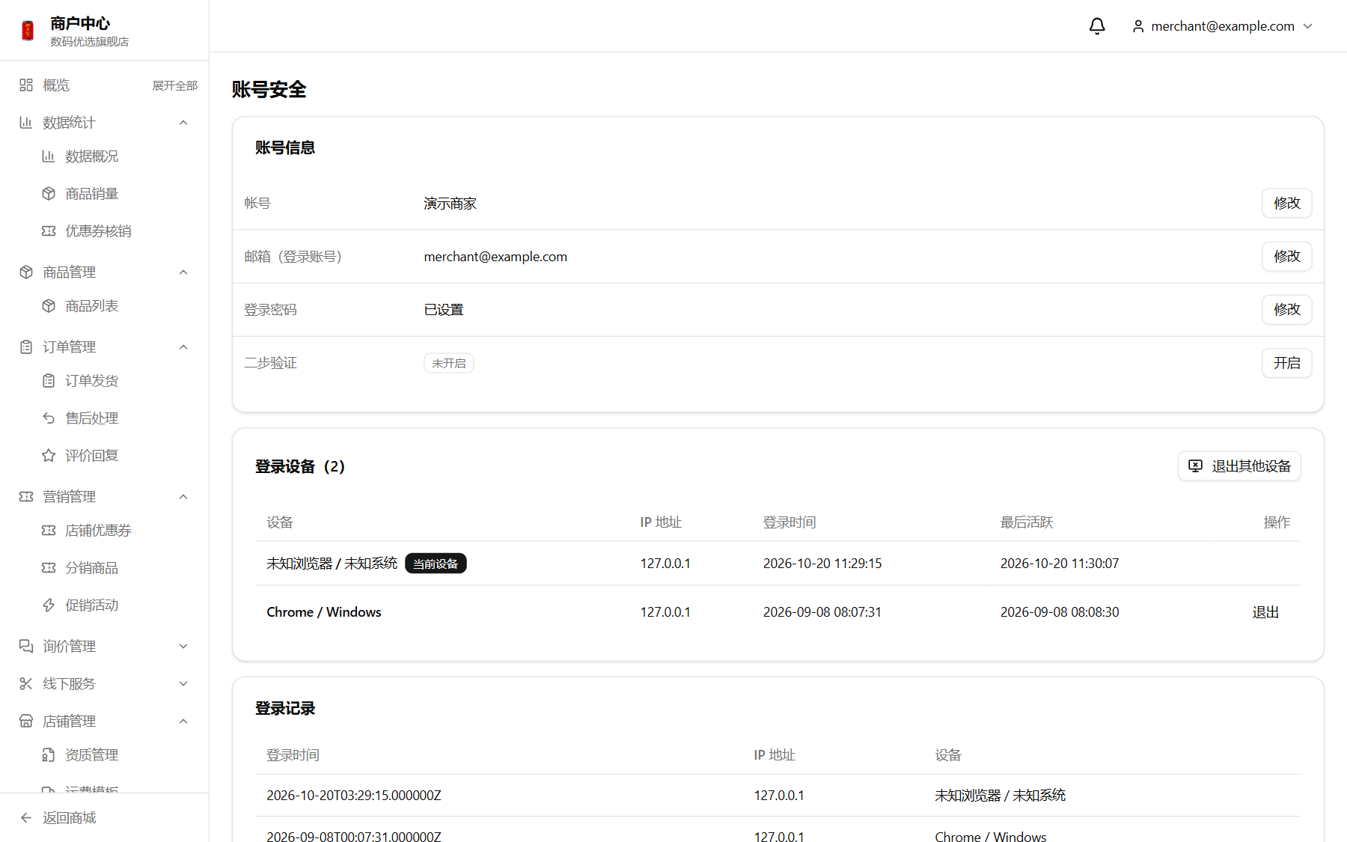Click 修改 button for 邮箱 row
1347x842 pixels.
click(x=1287, y=257)
